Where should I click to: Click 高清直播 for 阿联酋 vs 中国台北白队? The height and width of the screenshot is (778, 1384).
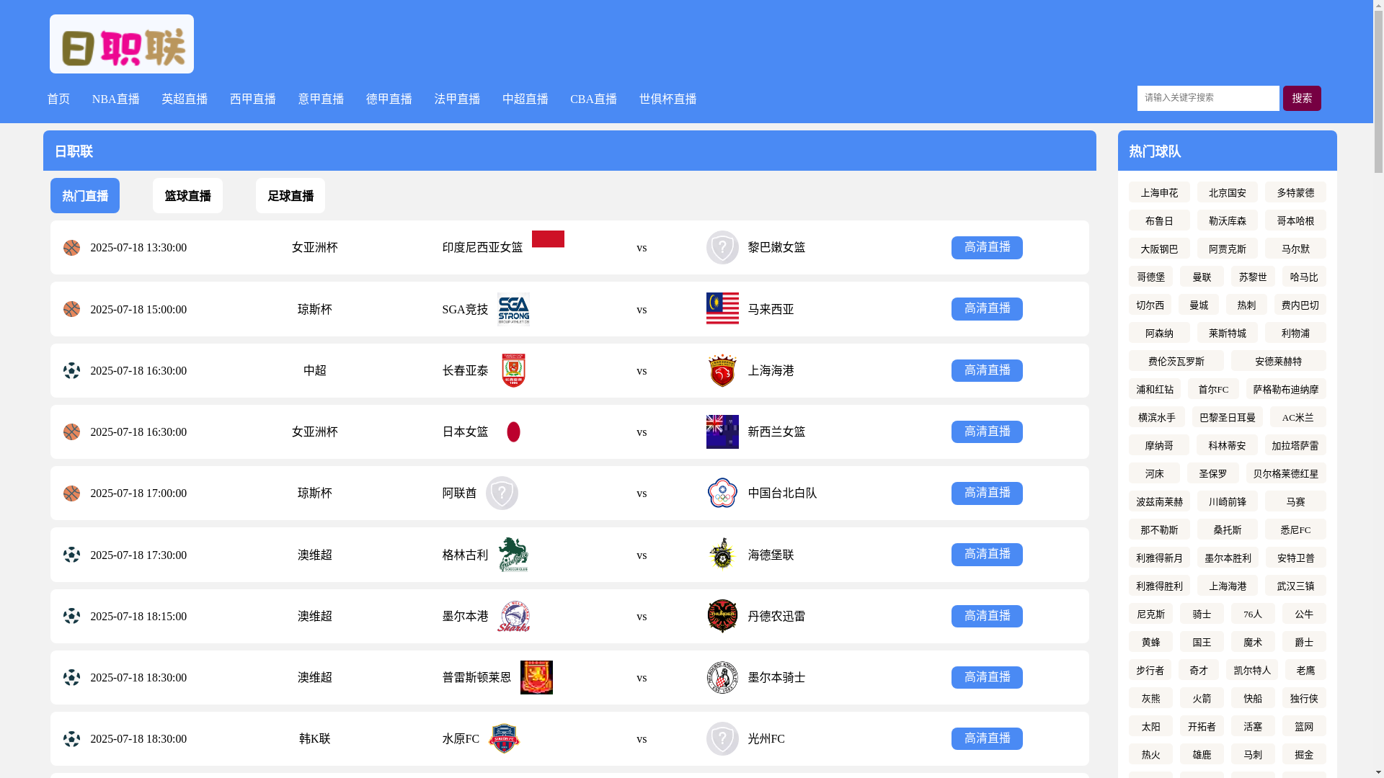point(987,493)
